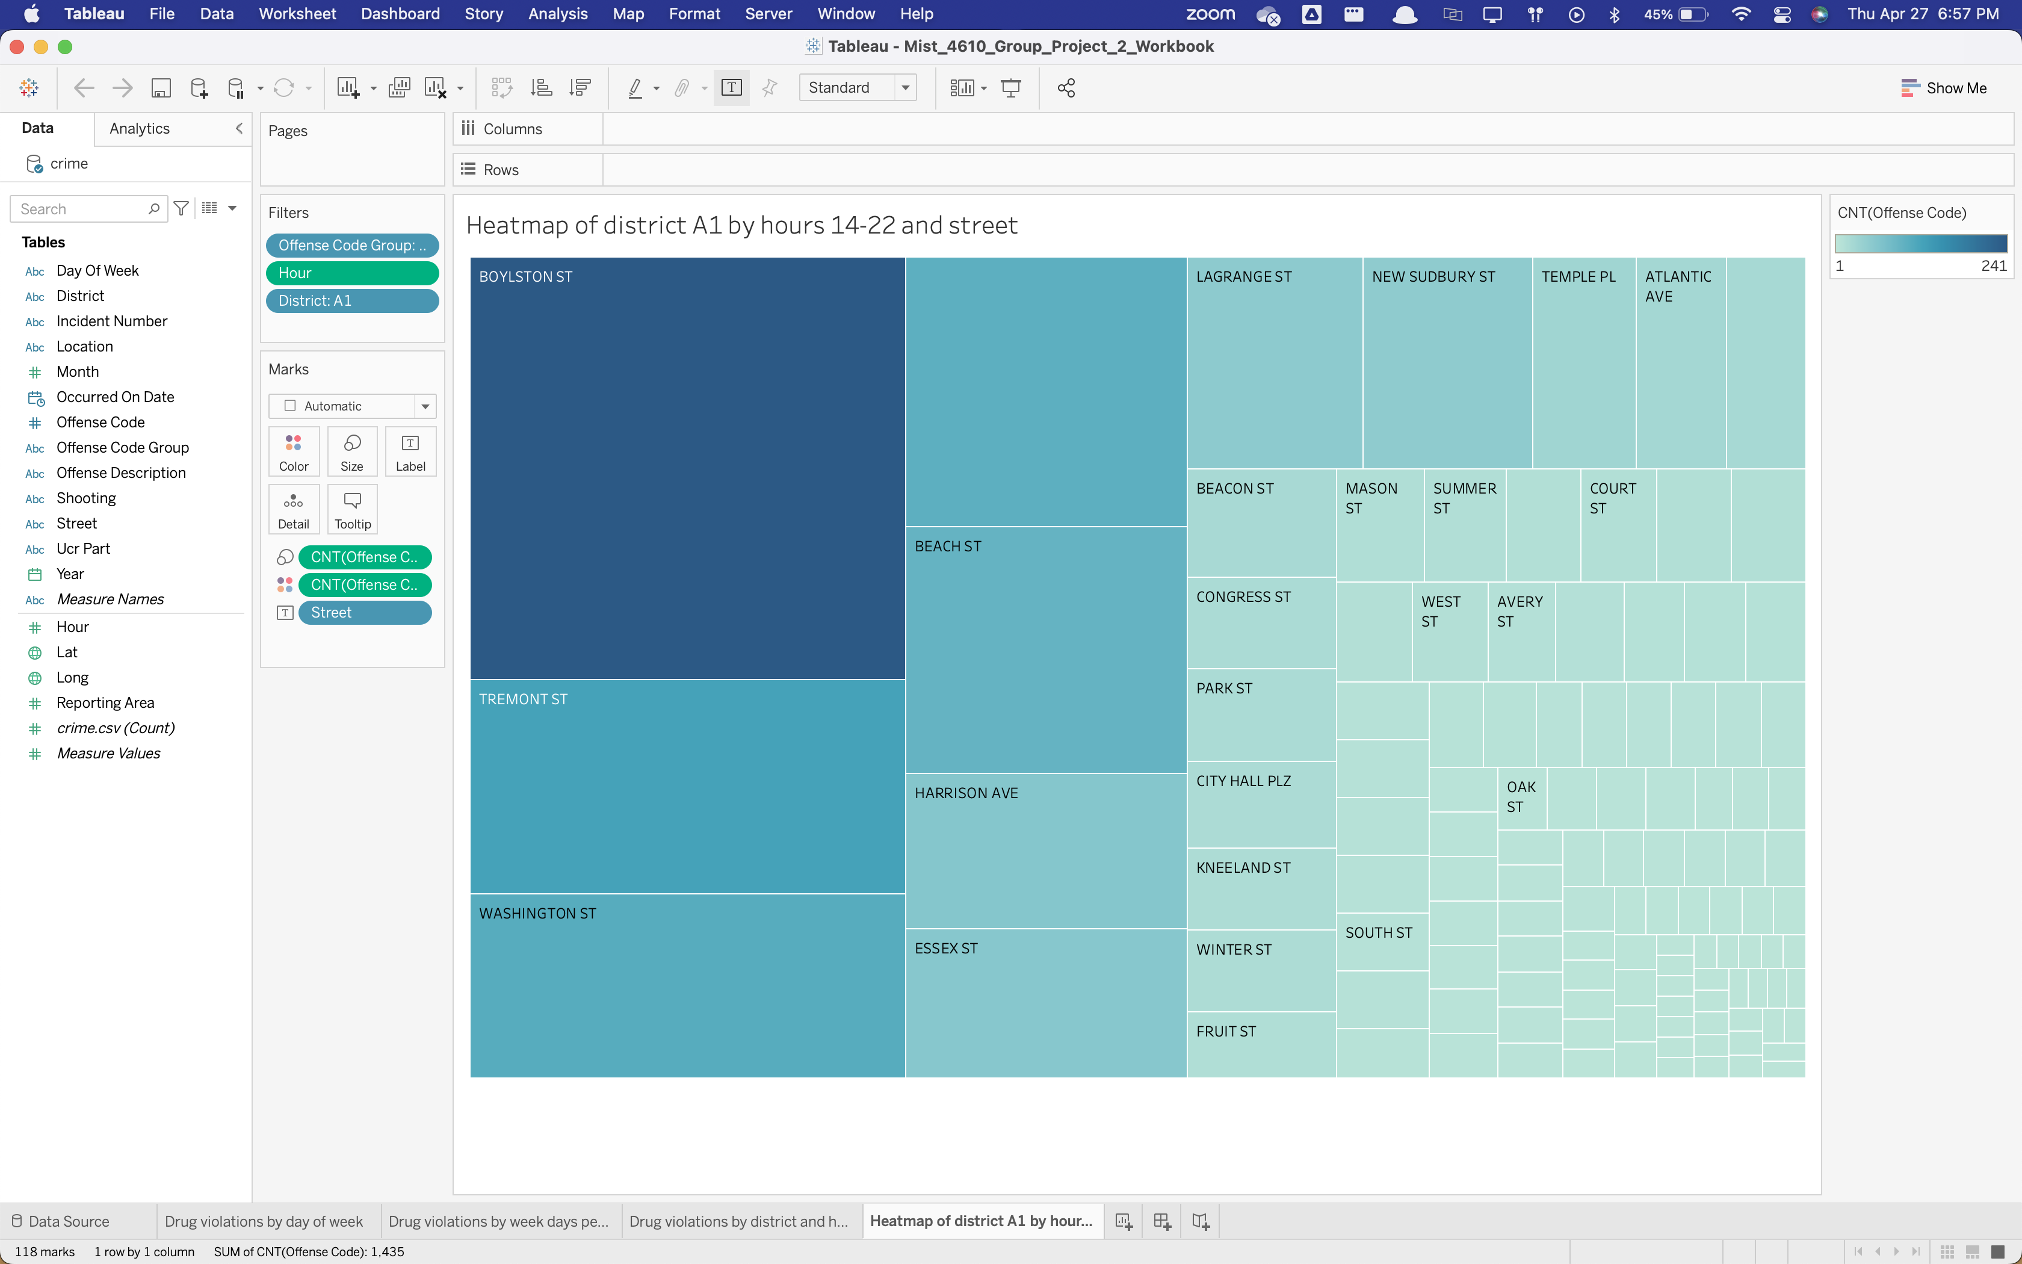Viewport: 2022px width, 1264px height.
Task: Open the Tooltip card in Marks
Action: pos(353,509)
